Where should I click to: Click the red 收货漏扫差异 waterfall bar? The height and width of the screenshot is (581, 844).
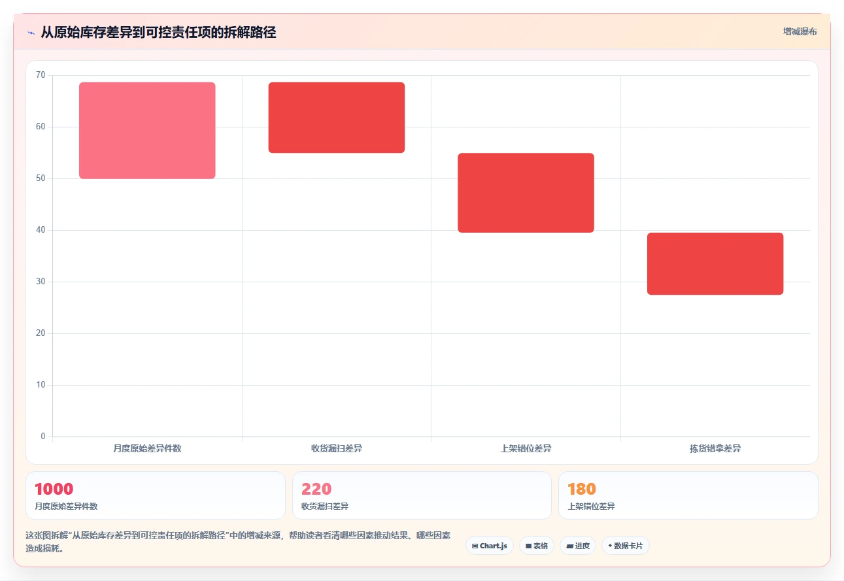[337, 118]
